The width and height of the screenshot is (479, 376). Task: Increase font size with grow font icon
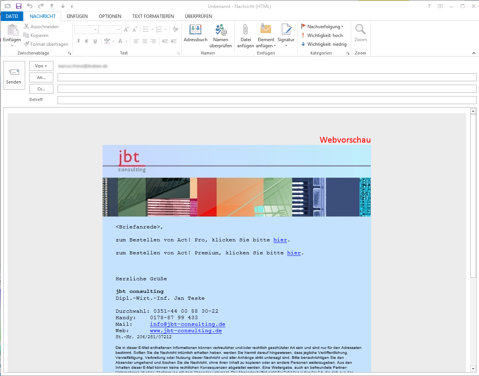[126, 29]
